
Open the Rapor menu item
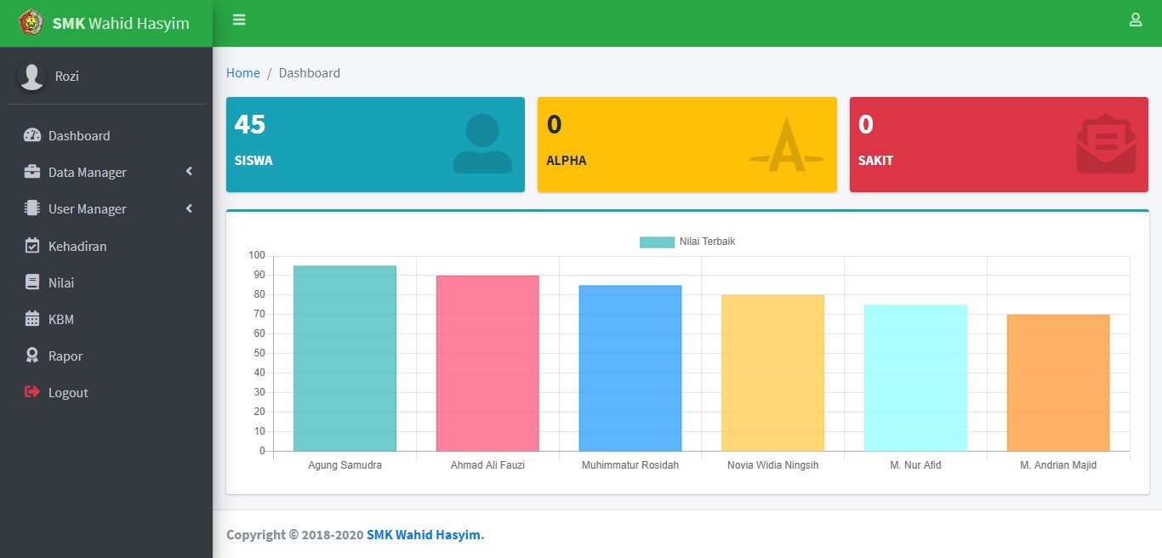106,356
